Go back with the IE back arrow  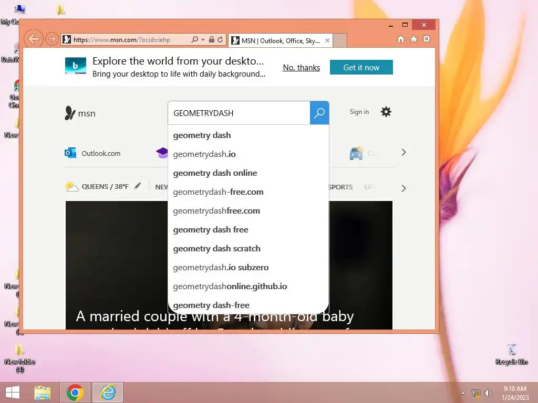click(x=33, y=39)
